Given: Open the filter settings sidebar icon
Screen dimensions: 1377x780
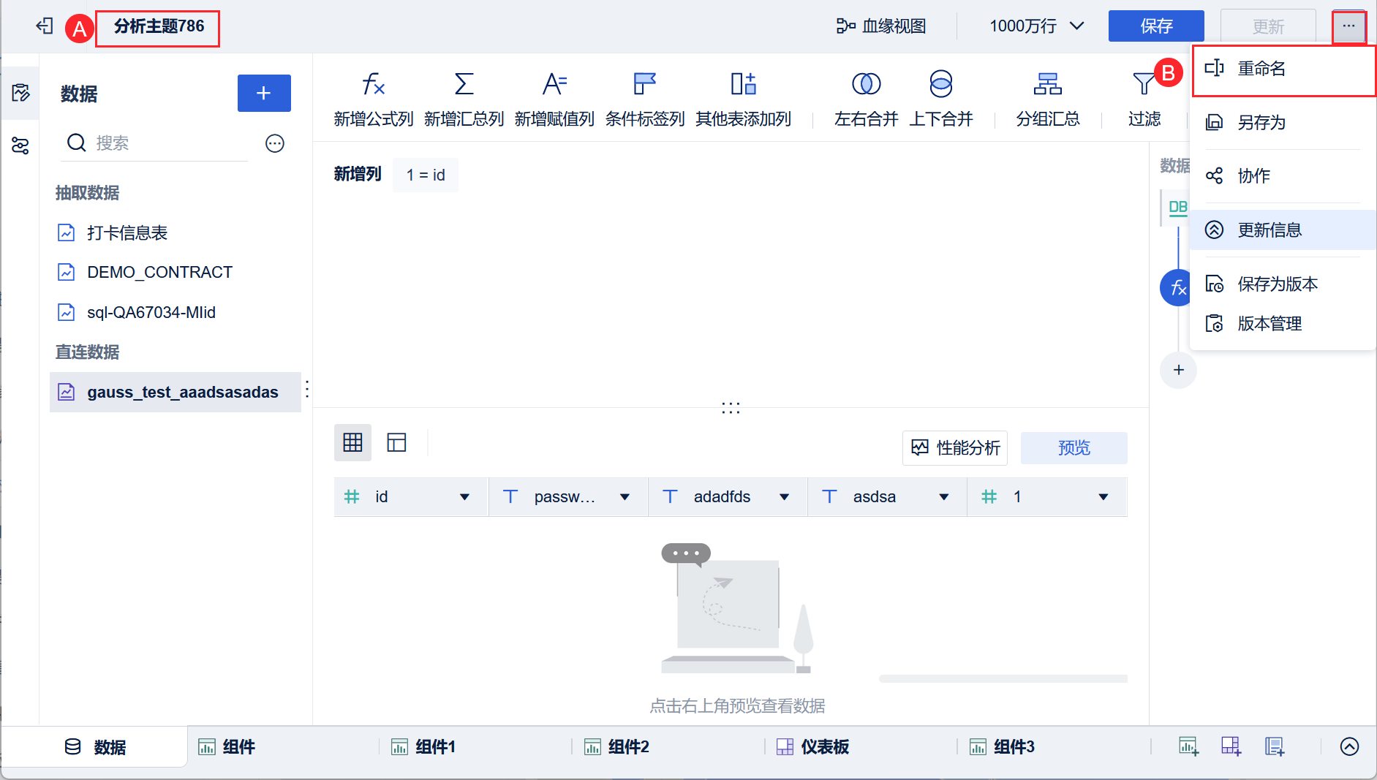Looking at the screenshot, I should (20, 145).
